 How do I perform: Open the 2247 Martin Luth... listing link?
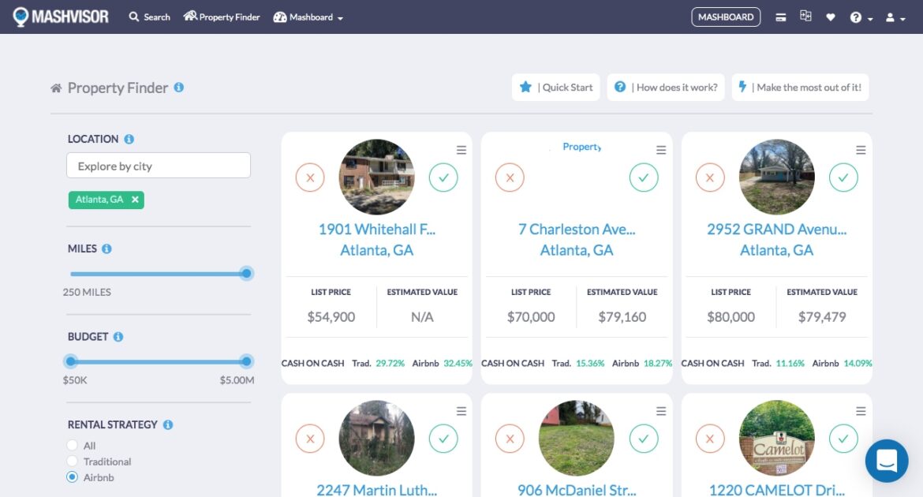click(x=376, y=490)
